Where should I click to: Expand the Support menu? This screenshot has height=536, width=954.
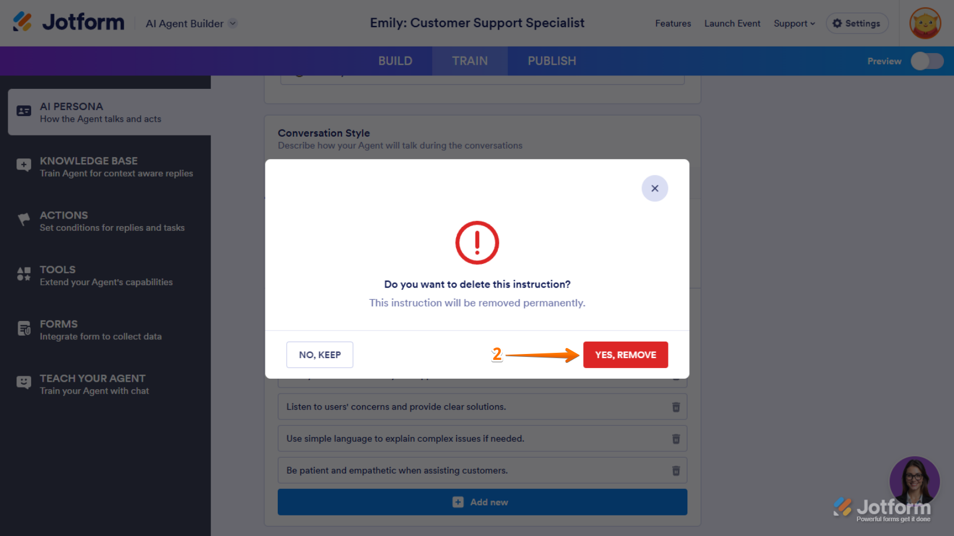794,24
